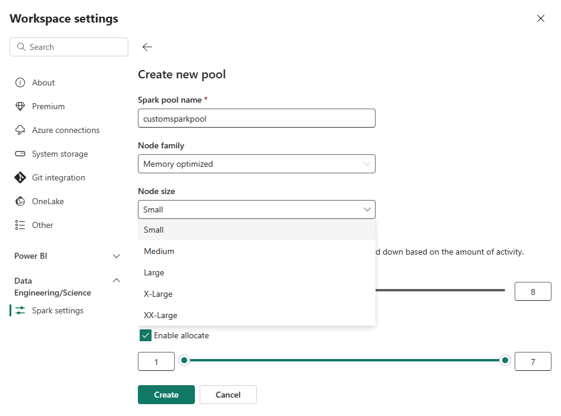Screen dimensions: 561x416
Task: Click the Azure connections cloud icon
Action: pos(20,130)
